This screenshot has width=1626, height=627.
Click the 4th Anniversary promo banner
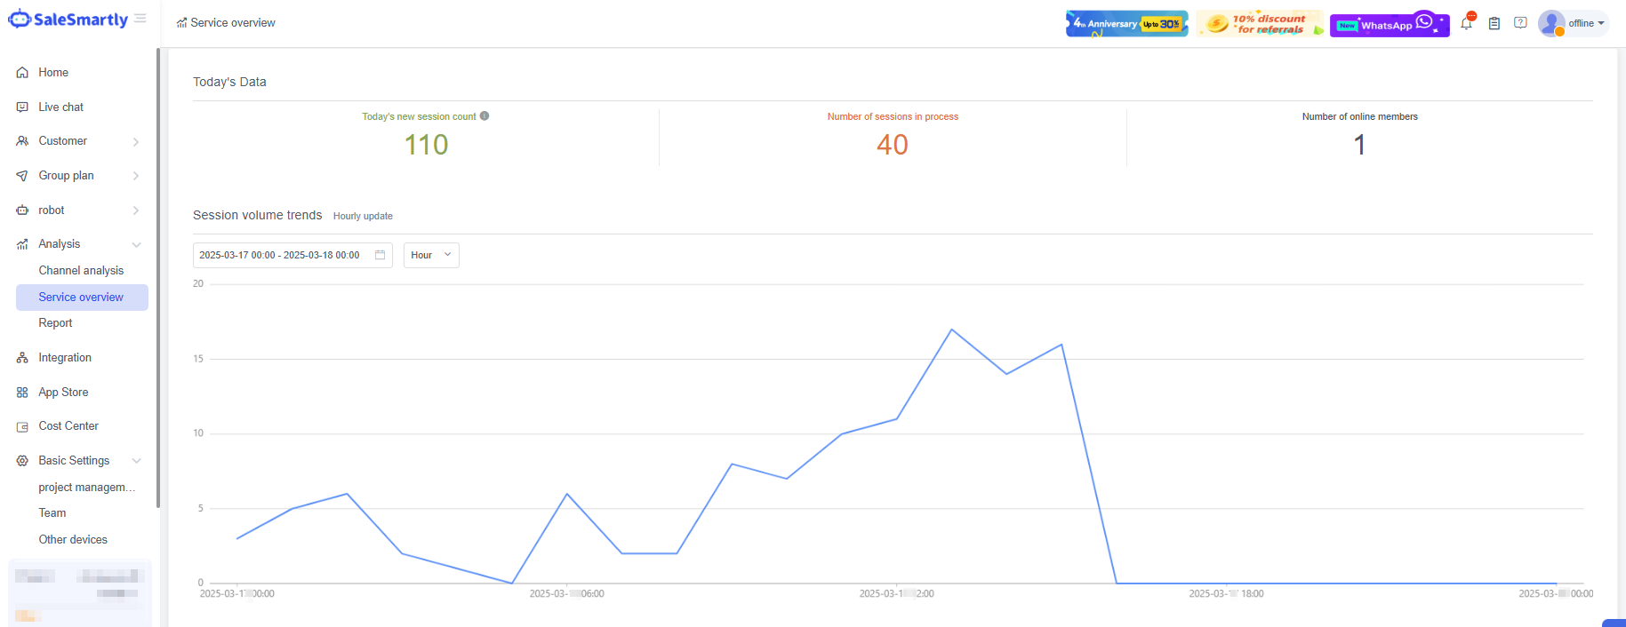click(1126, 24)
